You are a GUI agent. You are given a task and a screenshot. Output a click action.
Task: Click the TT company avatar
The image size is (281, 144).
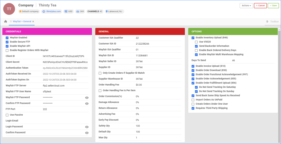point(9,9)
